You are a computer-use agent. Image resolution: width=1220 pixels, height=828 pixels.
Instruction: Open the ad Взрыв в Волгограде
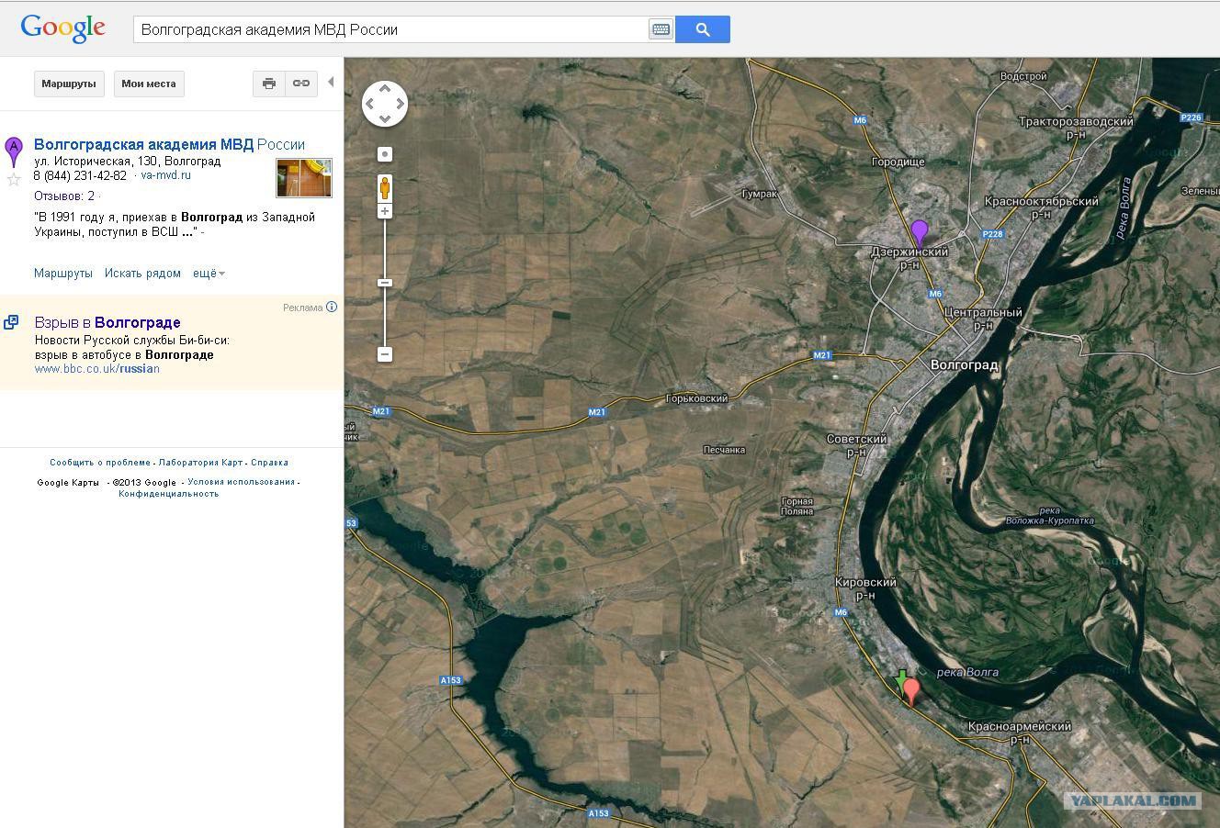[107, 322]
